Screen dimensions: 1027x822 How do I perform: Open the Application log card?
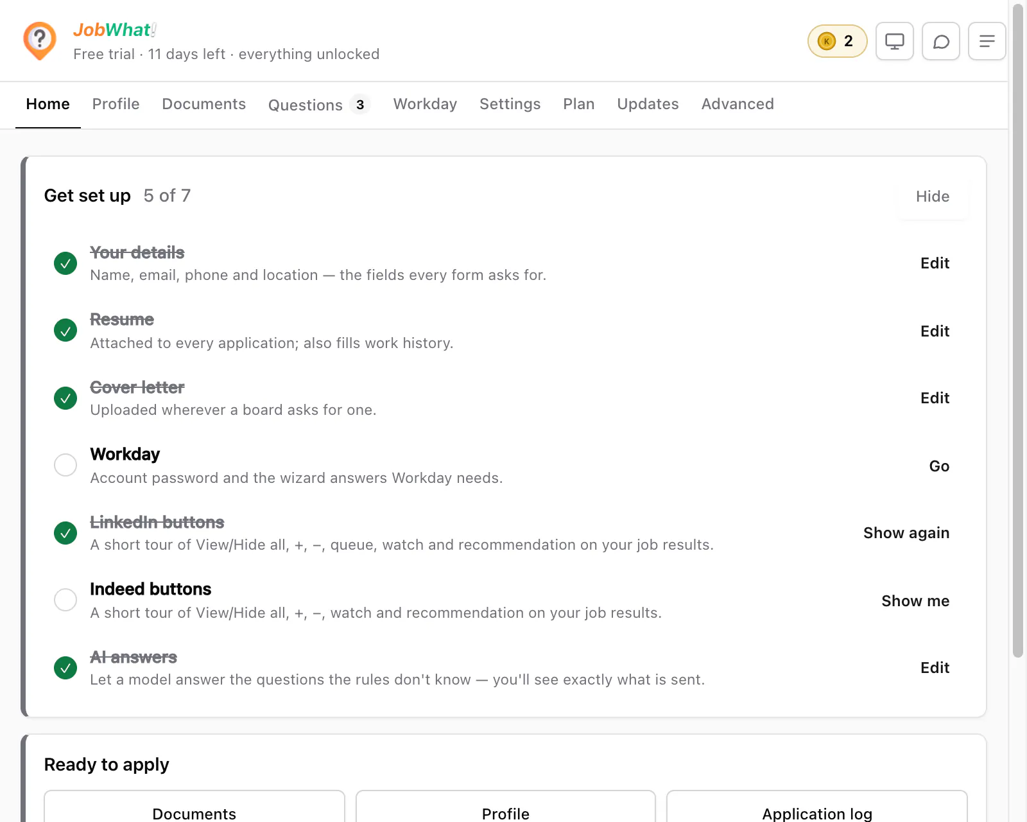coord(817,807)
